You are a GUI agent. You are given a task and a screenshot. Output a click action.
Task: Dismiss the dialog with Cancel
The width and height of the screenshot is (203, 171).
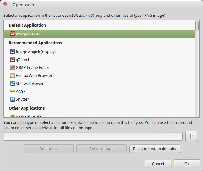(158, 164)
